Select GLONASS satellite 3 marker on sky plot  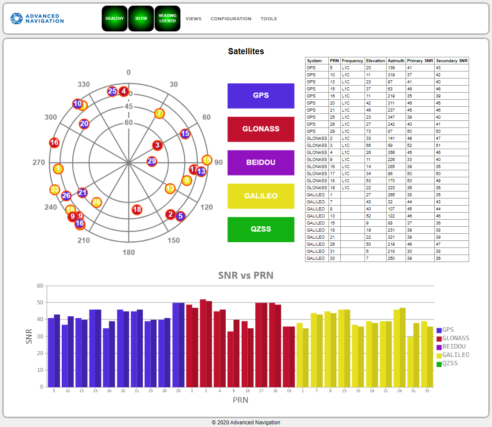[157, 145]
